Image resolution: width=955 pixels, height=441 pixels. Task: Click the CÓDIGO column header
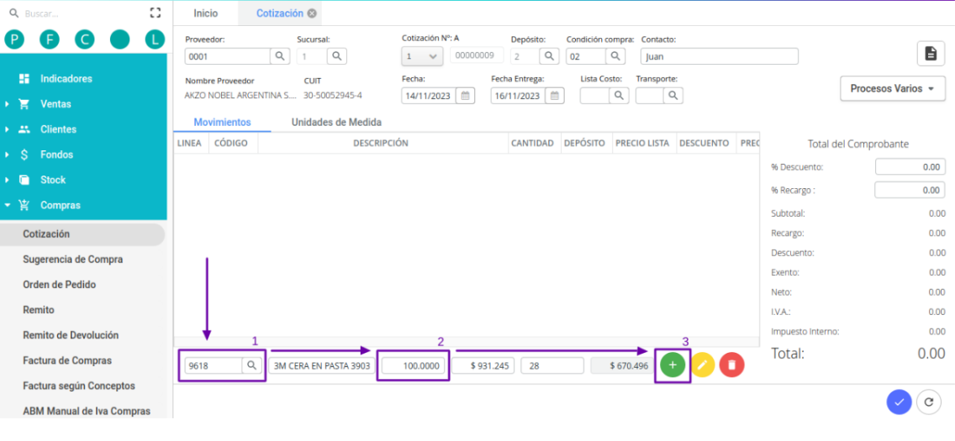coord(233,143)
